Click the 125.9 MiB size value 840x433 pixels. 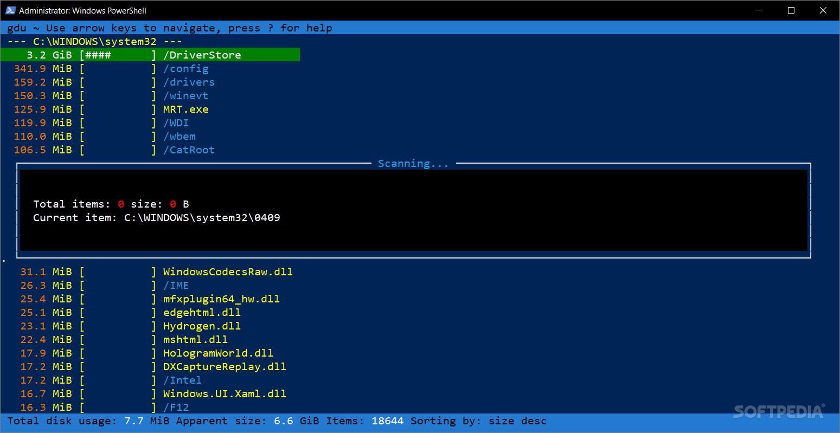tap(43, 109)
